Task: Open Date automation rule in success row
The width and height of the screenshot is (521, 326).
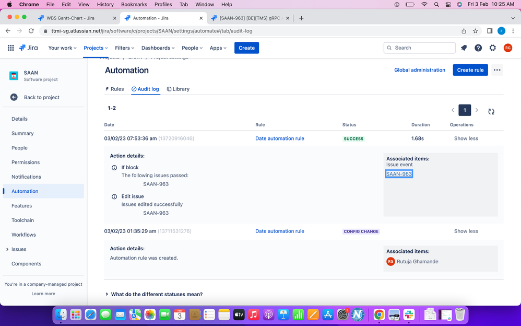Action: tap(279, 138)
